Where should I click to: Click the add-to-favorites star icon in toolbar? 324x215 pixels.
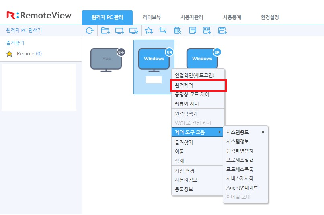tap(149, 30)
